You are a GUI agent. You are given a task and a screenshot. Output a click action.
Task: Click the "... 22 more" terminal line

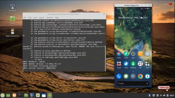(36, 59)
